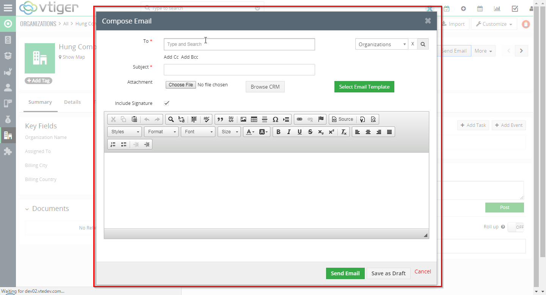The height and width of the screenshot is (295, 546).
Task: Open the Organizations module dropdown
Action: click(381, 44)
